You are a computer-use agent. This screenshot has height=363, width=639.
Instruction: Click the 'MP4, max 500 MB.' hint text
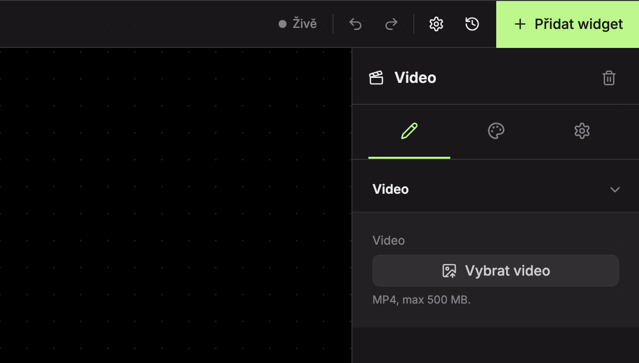[x=421, y=300]
